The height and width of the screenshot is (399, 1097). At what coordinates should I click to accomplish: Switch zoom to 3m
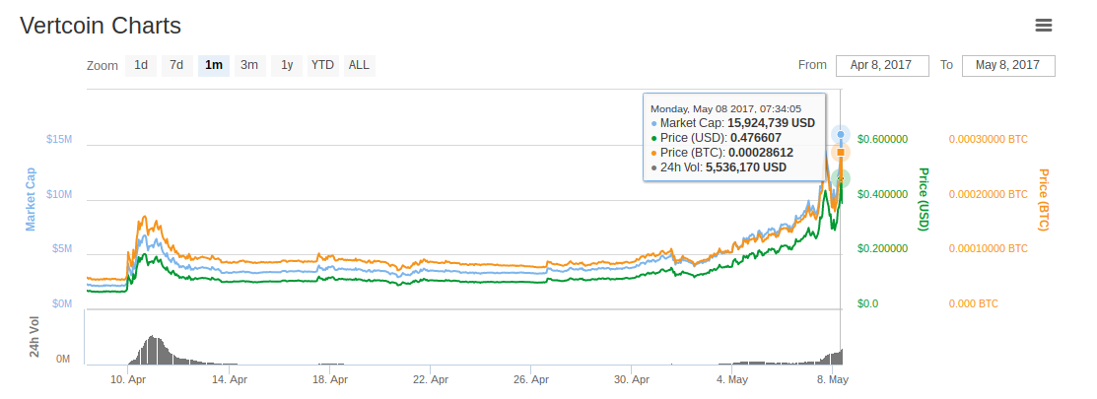click(249, 66)
